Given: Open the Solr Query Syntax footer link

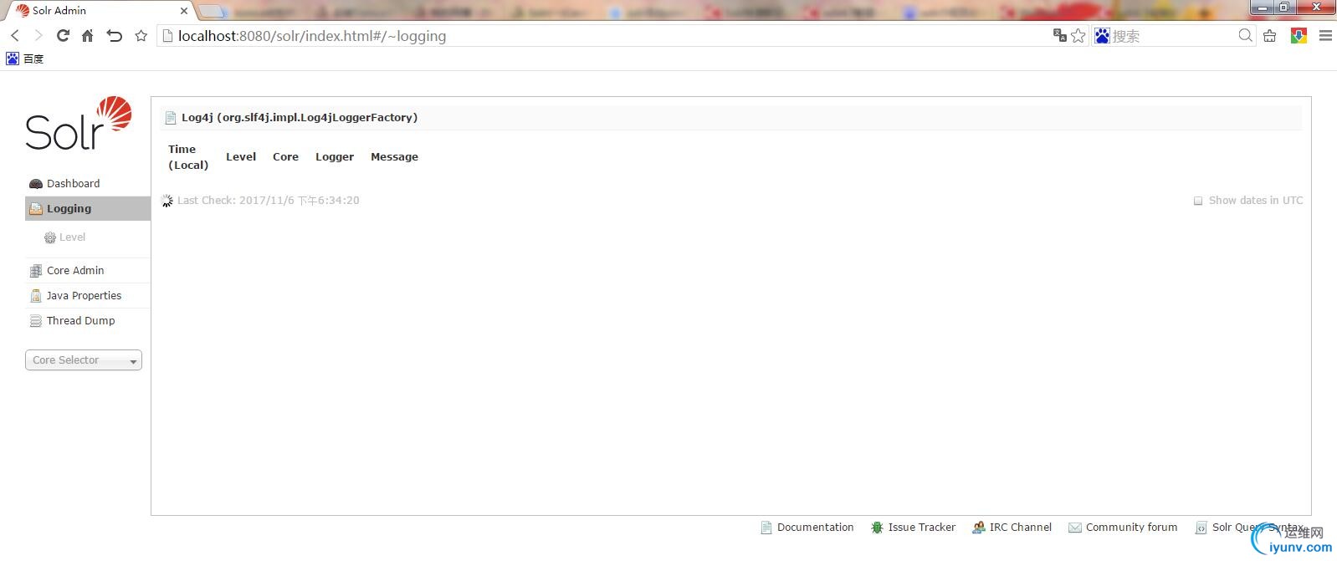Looking at the screenshot, I should click(x=1258, y=527).
